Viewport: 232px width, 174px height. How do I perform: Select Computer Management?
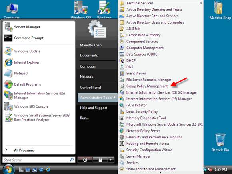(145, 48)
